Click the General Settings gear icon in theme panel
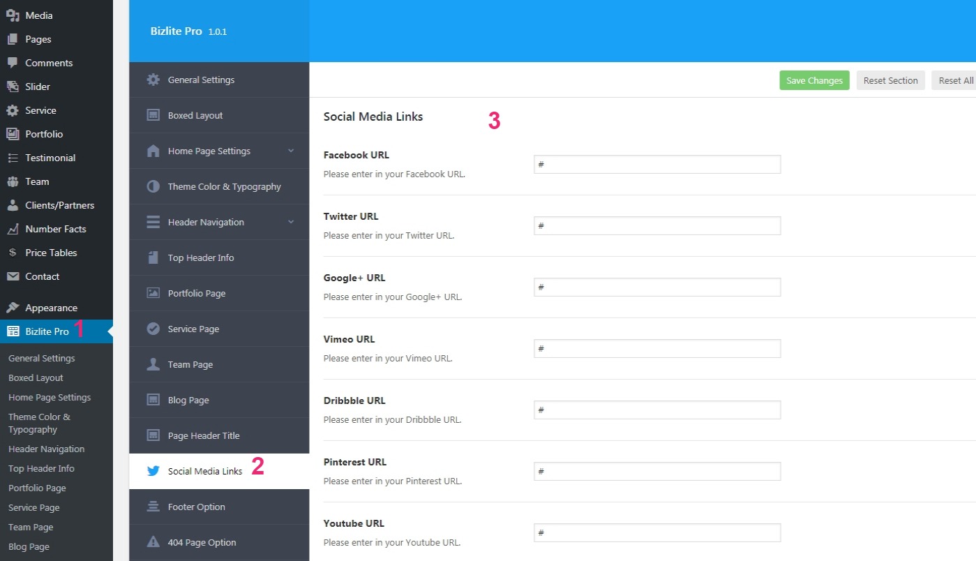The height and width of the screenshot is (561, 976). click(153, 80)
